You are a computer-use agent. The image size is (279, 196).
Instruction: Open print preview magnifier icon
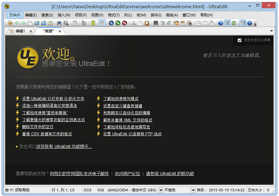coord(66,23)
